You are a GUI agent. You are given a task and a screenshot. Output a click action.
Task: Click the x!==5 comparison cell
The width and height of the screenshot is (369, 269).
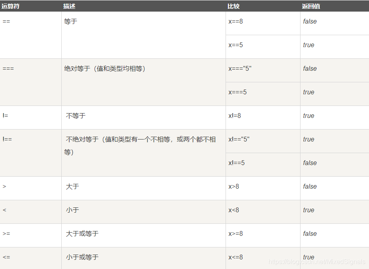click(x=263, y=165)
